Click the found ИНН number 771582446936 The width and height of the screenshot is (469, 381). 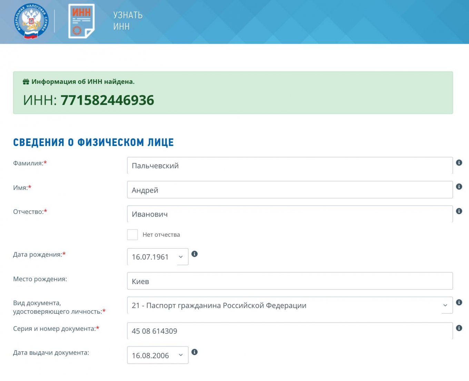click(x=107, y=100)
